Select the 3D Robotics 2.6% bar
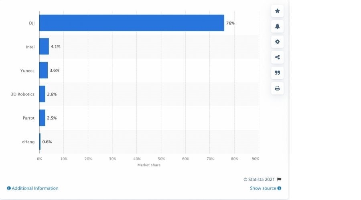361x200 pixels. pos(43,94)
